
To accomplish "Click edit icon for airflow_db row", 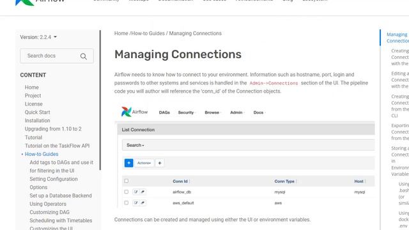I will (x=136, y=192).
